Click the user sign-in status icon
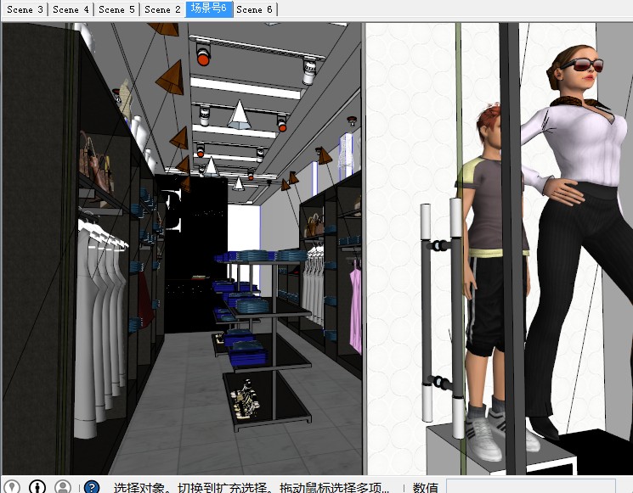This screenshot has height=493, width=633. pos(63,486)
